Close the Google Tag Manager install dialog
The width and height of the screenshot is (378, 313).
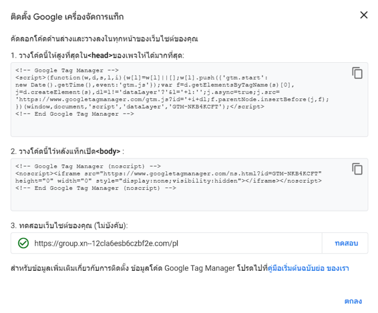click(x=364, y=15)
